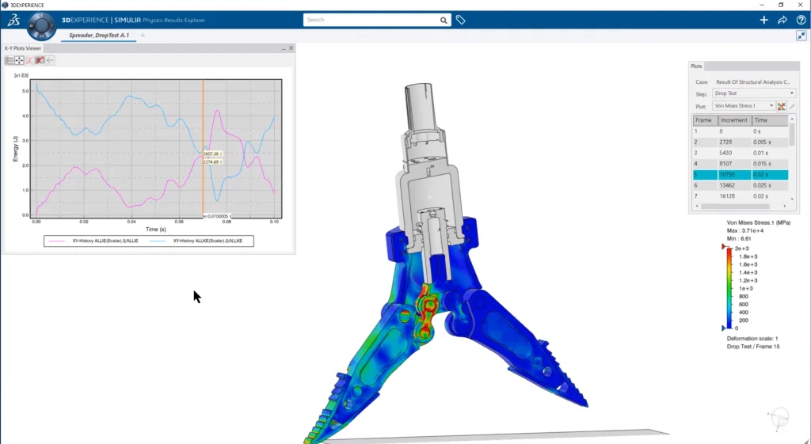Click the red max marker on stress legend
The height and width of the screenshot is (444, 811).
(724, 248)
